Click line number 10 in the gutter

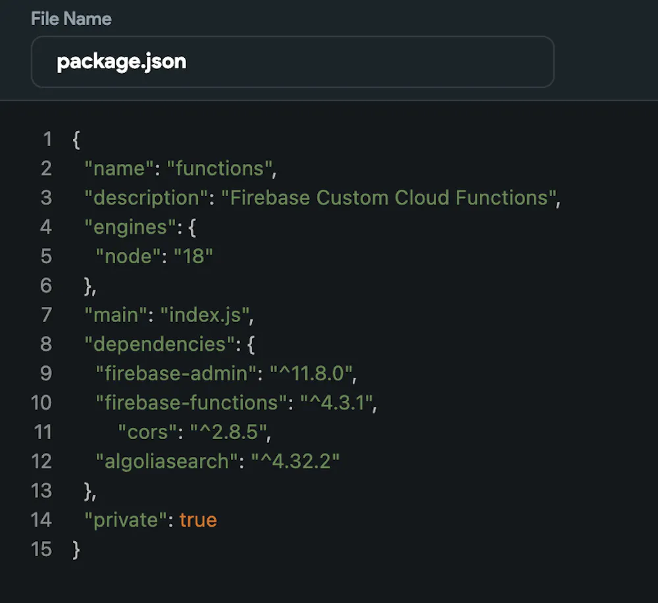coord(41,403)
